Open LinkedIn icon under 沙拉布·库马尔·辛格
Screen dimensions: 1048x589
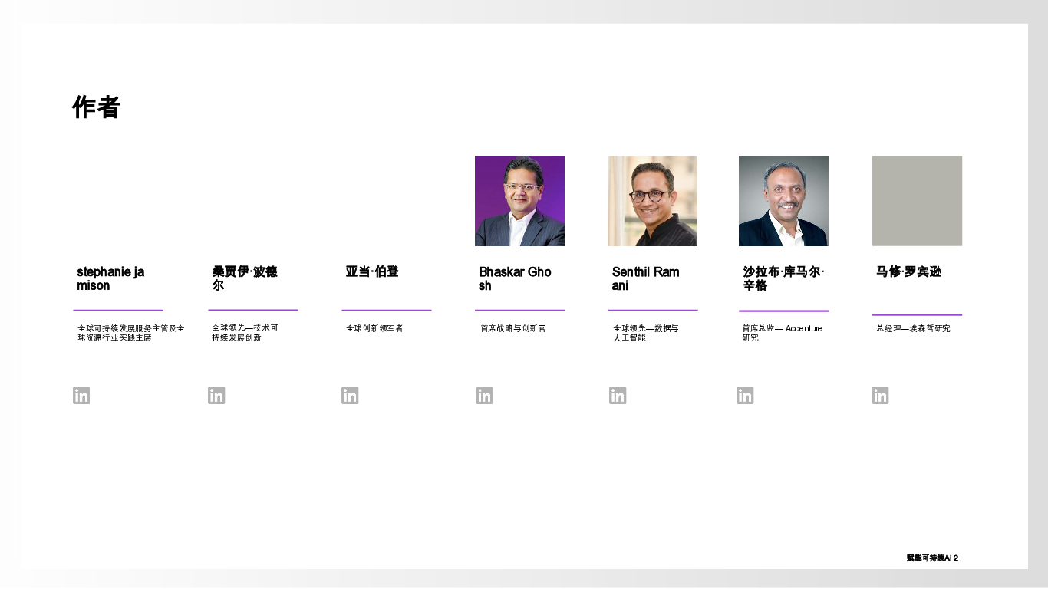(745, 396)
